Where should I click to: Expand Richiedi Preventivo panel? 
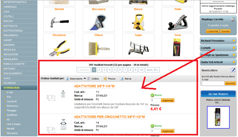pos(218,40)
